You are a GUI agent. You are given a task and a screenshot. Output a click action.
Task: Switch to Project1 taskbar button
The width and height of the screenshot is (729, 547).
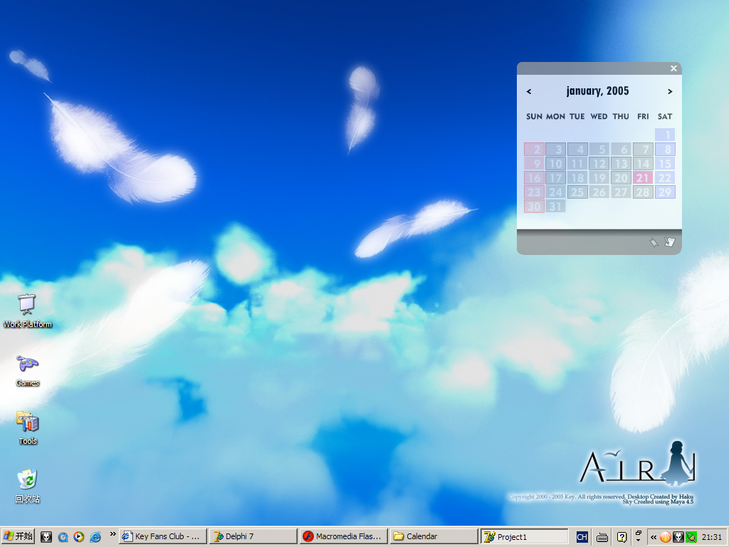point(525,537)
